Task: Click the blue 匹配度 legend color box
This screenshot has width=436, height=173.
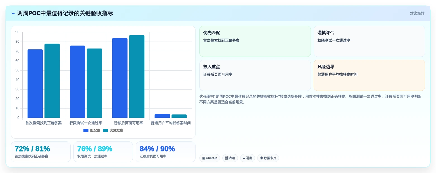Action: tap(86, 131)
